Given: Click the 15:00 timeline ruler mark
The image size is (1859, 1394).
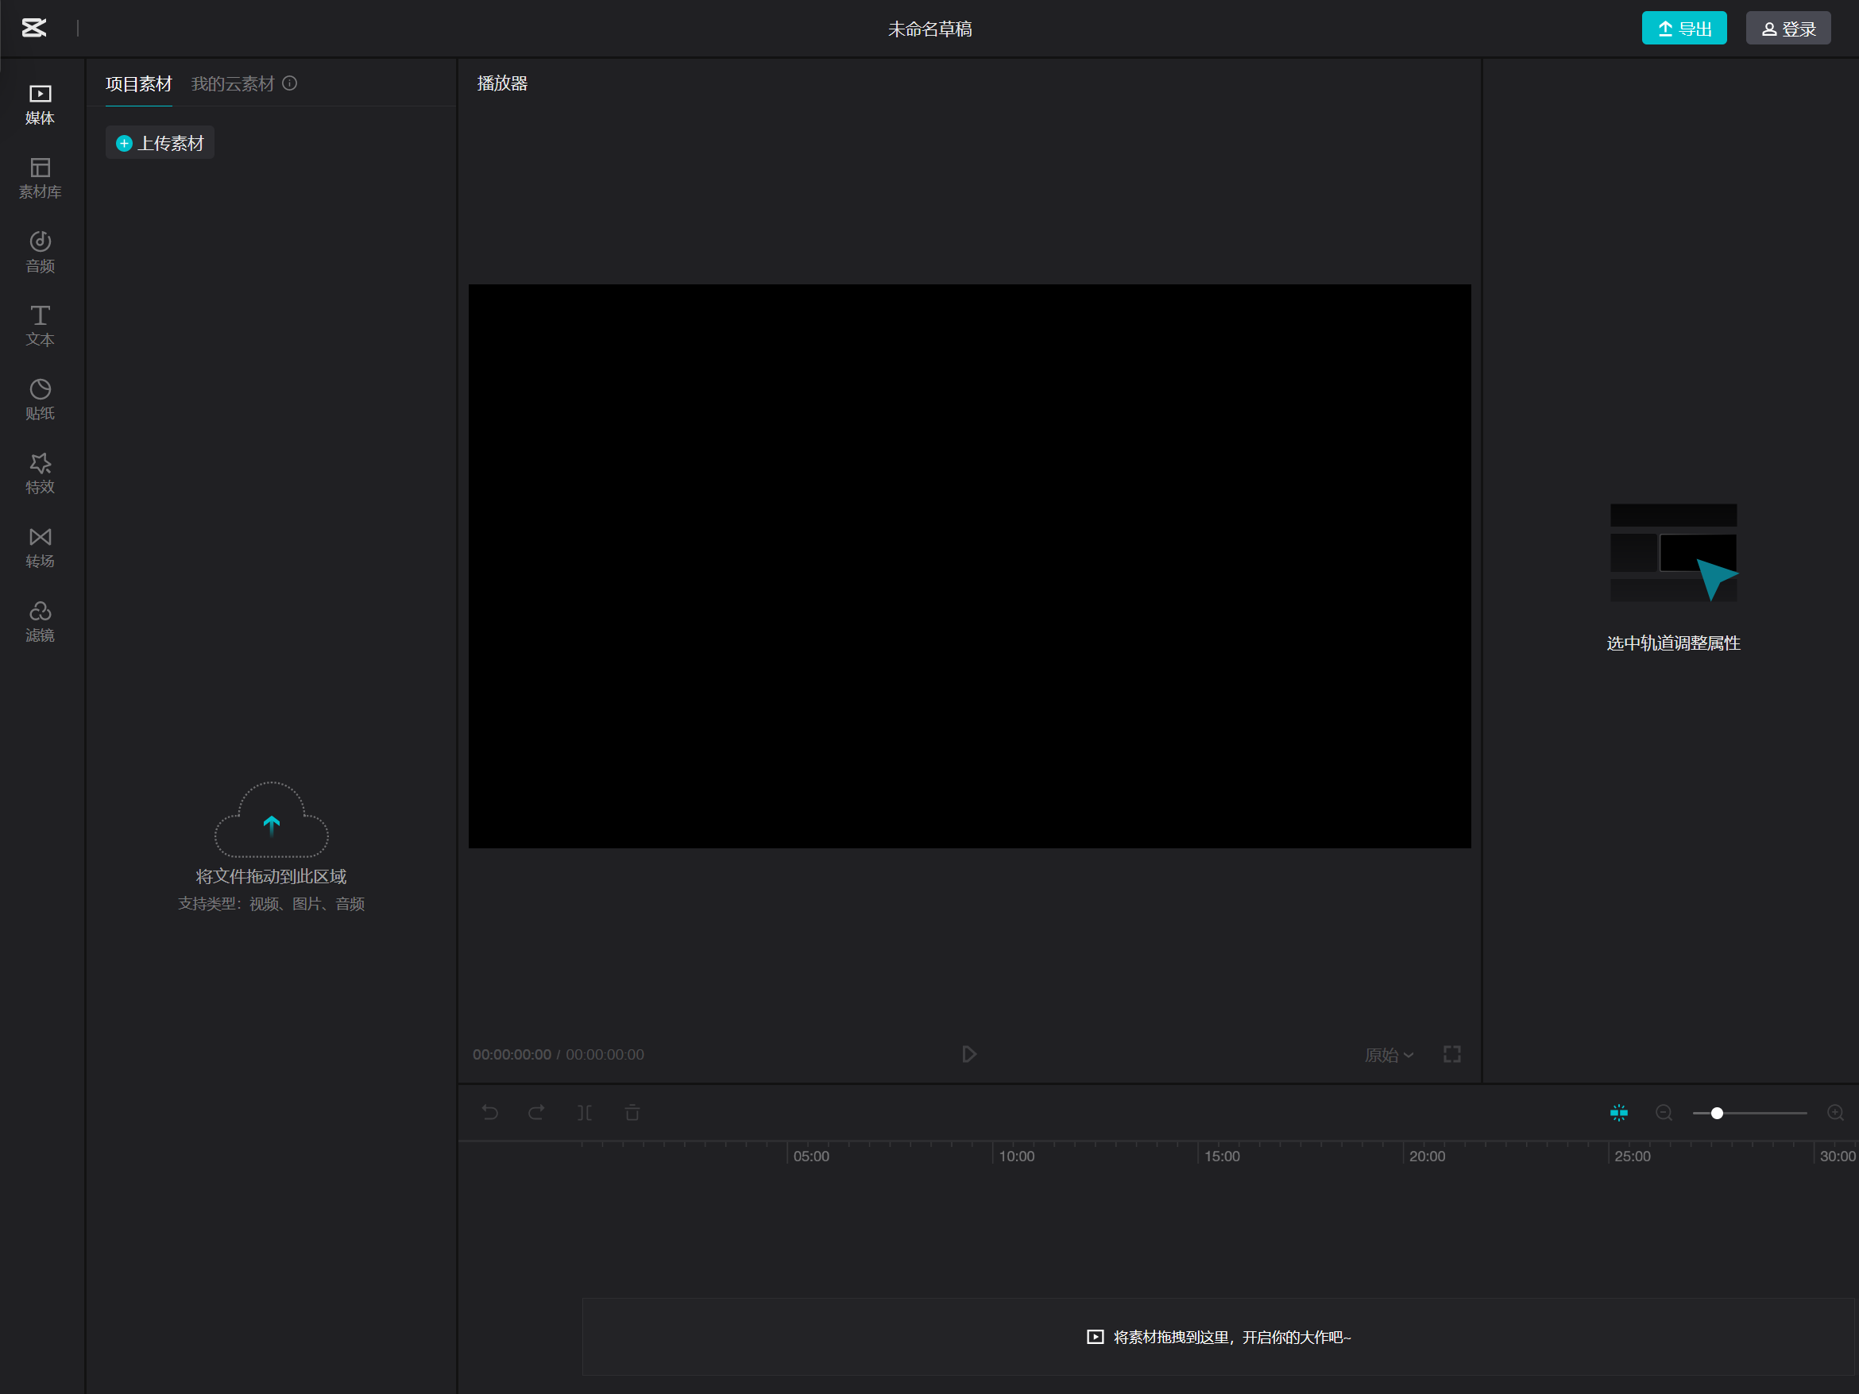Looking at the screenshot, I should pos(1222,1157).
